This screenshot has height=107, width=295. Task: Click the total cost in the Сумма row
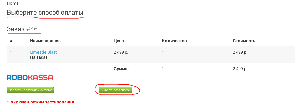240,69
